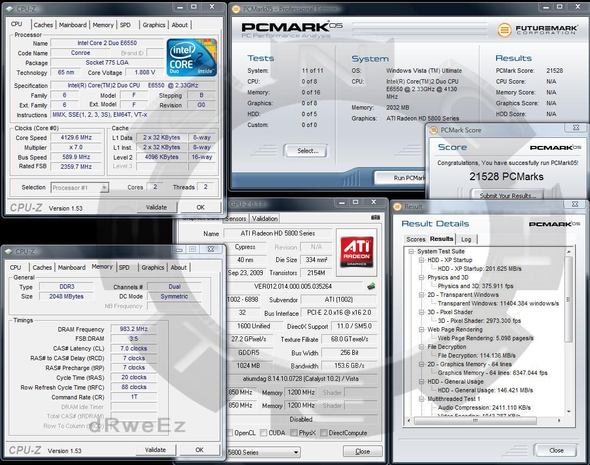Click the GPU-Z Name field

coord(278,233)
